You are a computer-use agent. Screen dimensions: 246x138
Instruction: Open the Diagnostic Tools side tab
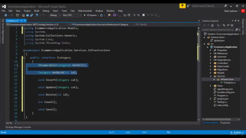coord(243,26)
